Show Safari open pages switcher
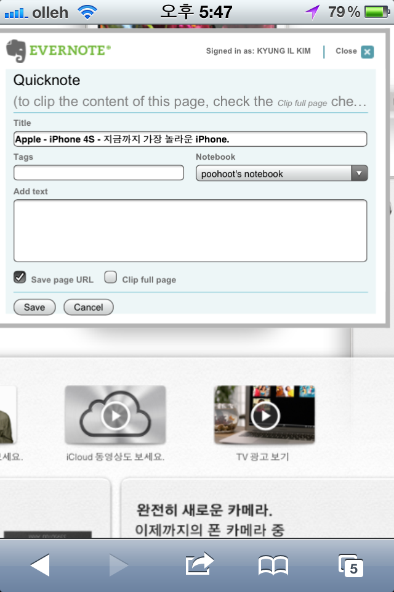Image resolution: width=394 pixels, height=592 pixels. pyautogui.click(x=351, y=565)
